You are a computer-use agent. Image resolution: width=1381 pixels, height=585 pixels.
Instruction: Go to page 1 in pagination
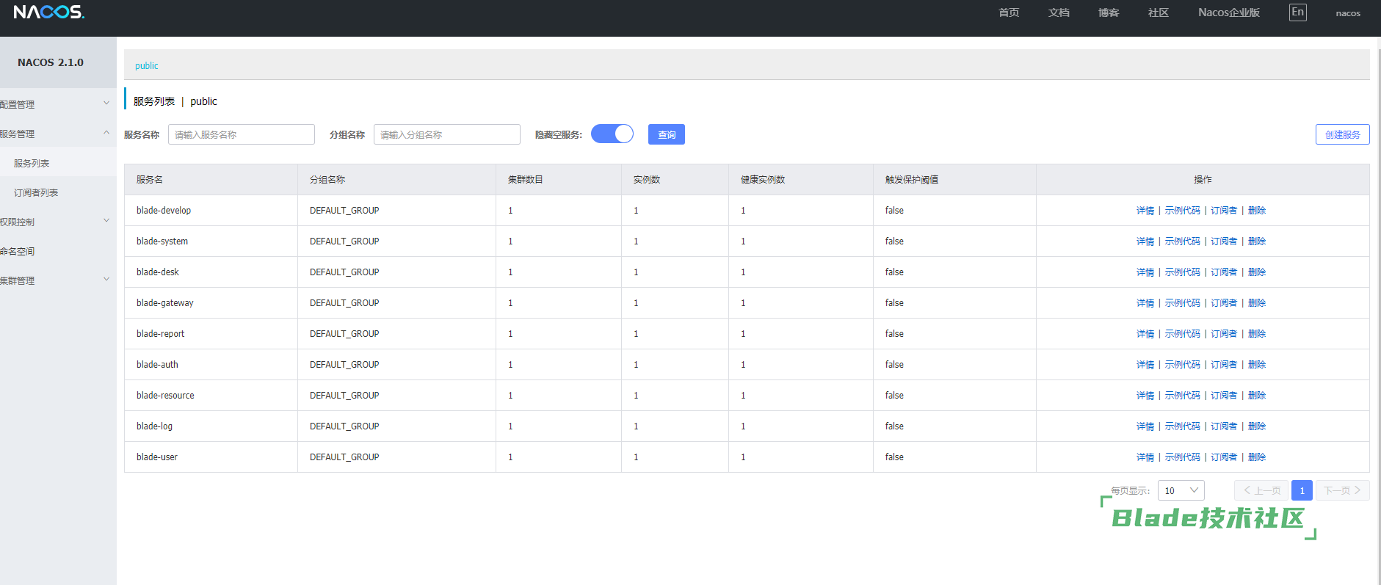[1302, 490]
